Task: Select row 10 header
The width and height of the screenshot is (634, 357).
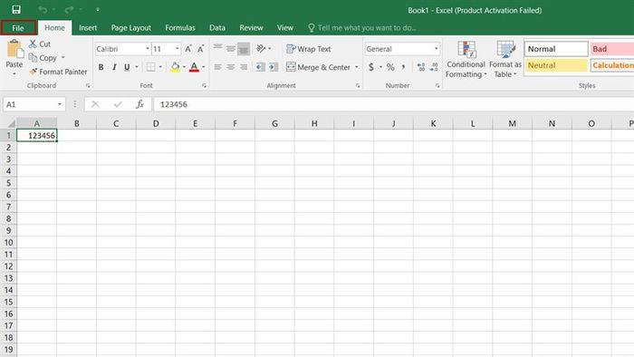Action: click(x=8, y=243)
